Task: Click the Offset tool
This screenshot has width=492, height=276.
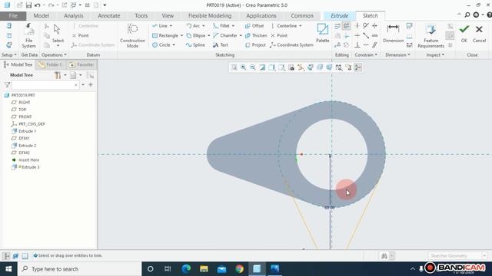Action: tap(254, 26)
